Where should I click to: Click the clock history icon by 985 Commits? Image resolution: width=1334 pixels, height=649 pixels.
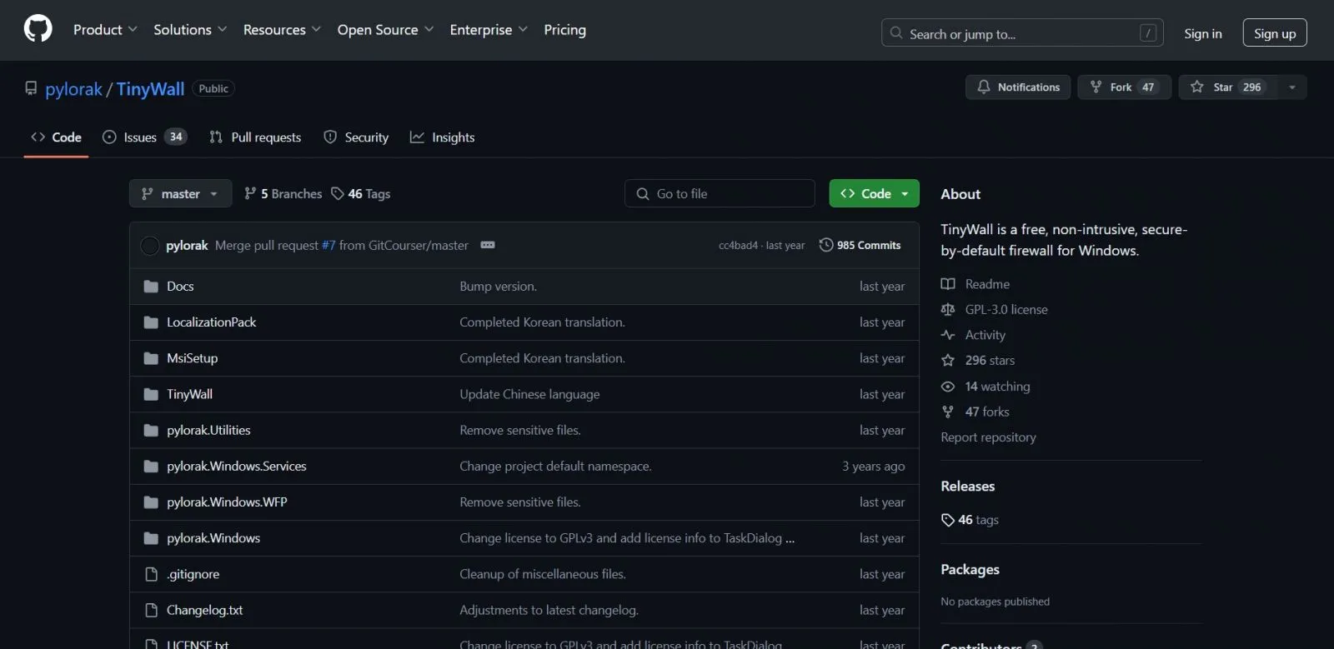(826, 245)
